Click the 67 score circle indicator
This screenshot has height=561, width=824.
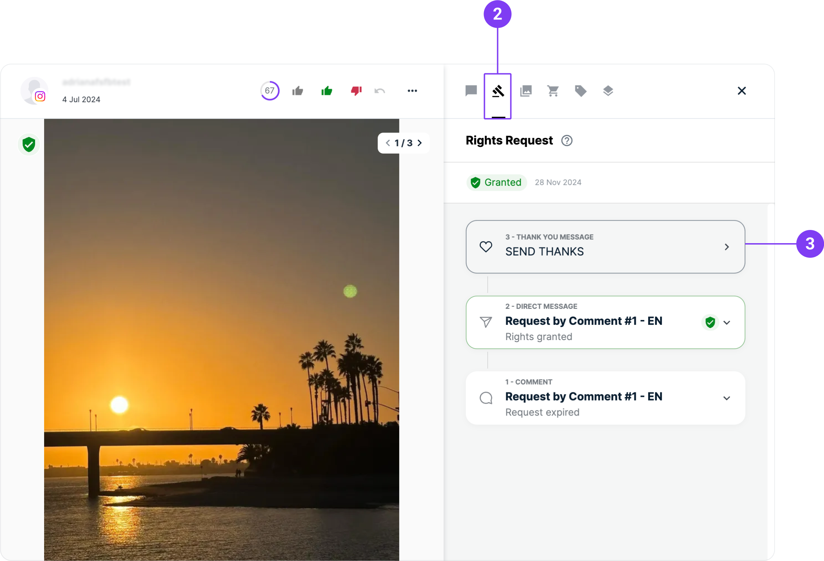[x=270, y=91]
